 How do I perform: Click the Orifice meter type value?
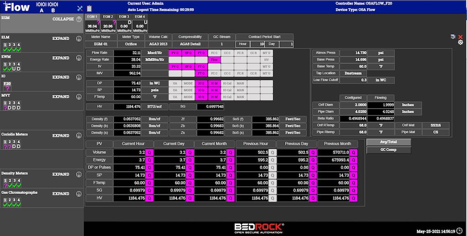click(131, 44)
